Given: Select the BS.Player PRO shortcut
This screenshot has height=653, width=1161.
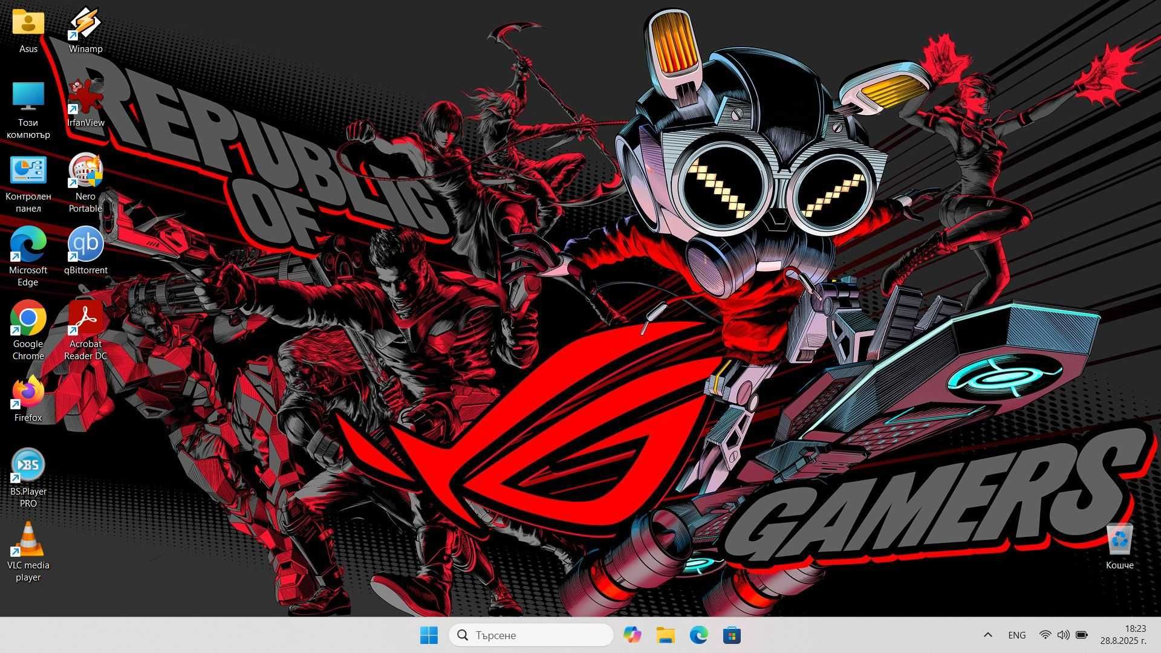Looking at the screenshot, I should (28, 479).
